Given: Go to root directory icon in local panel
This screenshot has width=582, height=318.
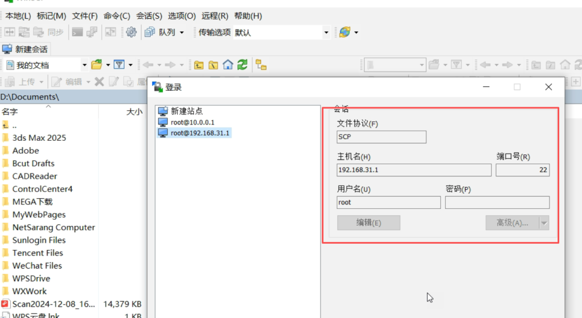Looking at the screenshot, I should coord(213,65).
